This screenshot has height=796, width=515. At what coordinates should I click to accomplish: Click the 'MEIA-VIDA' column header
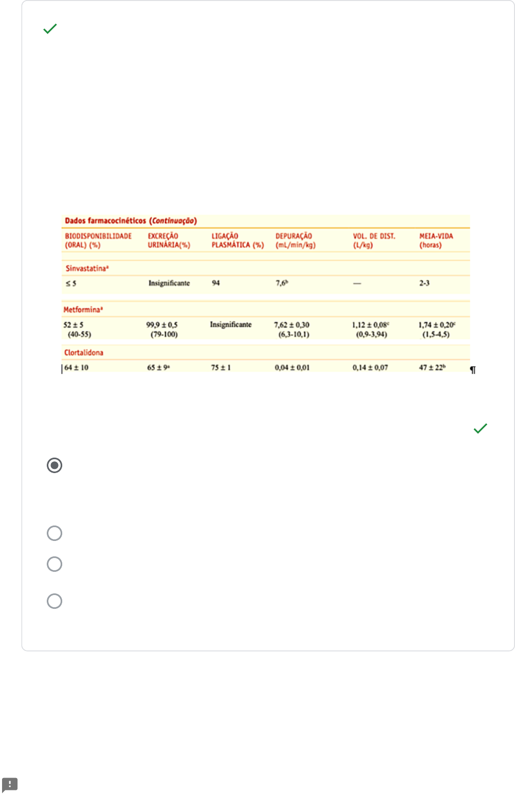pyautogui.click(x=436, y=241)
